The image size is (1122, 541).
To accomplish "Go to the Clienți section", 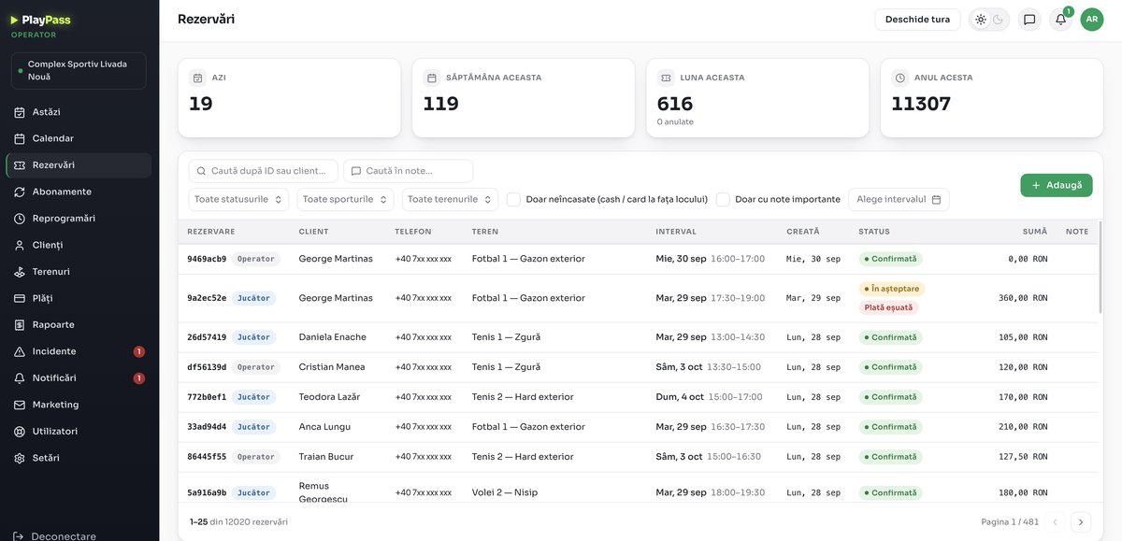I will coord(79,245).
